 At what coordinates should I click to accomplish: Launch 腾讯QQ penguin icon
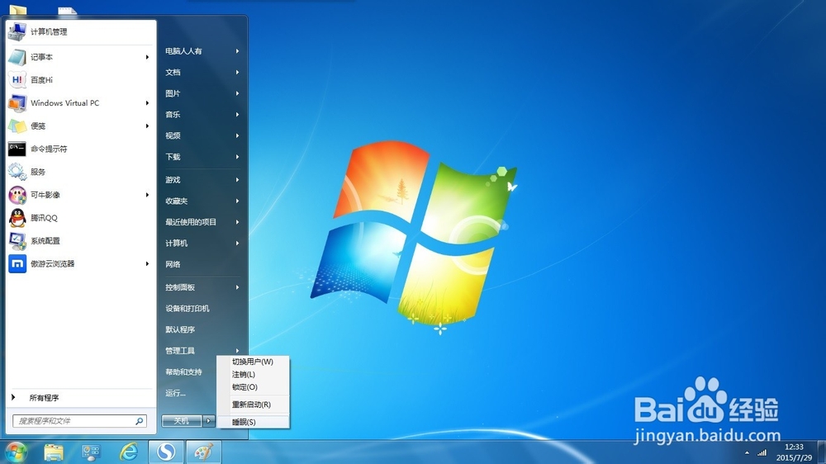point(17,217)
